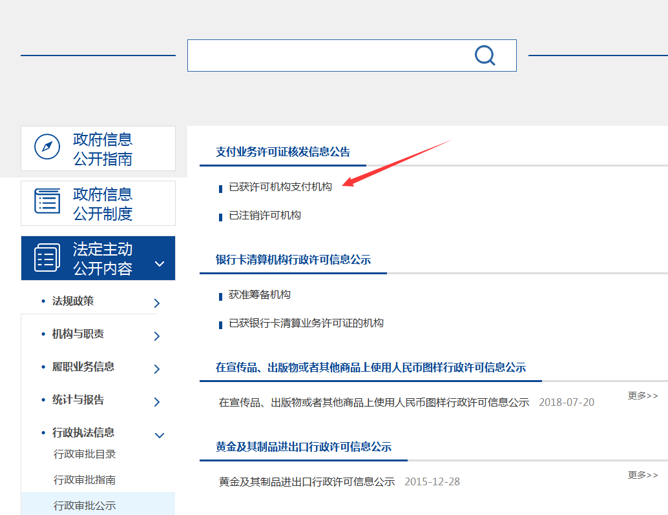Expand the 履职业务信息 arrow
This screenshot has width=668, height=515.
[156, 367]
